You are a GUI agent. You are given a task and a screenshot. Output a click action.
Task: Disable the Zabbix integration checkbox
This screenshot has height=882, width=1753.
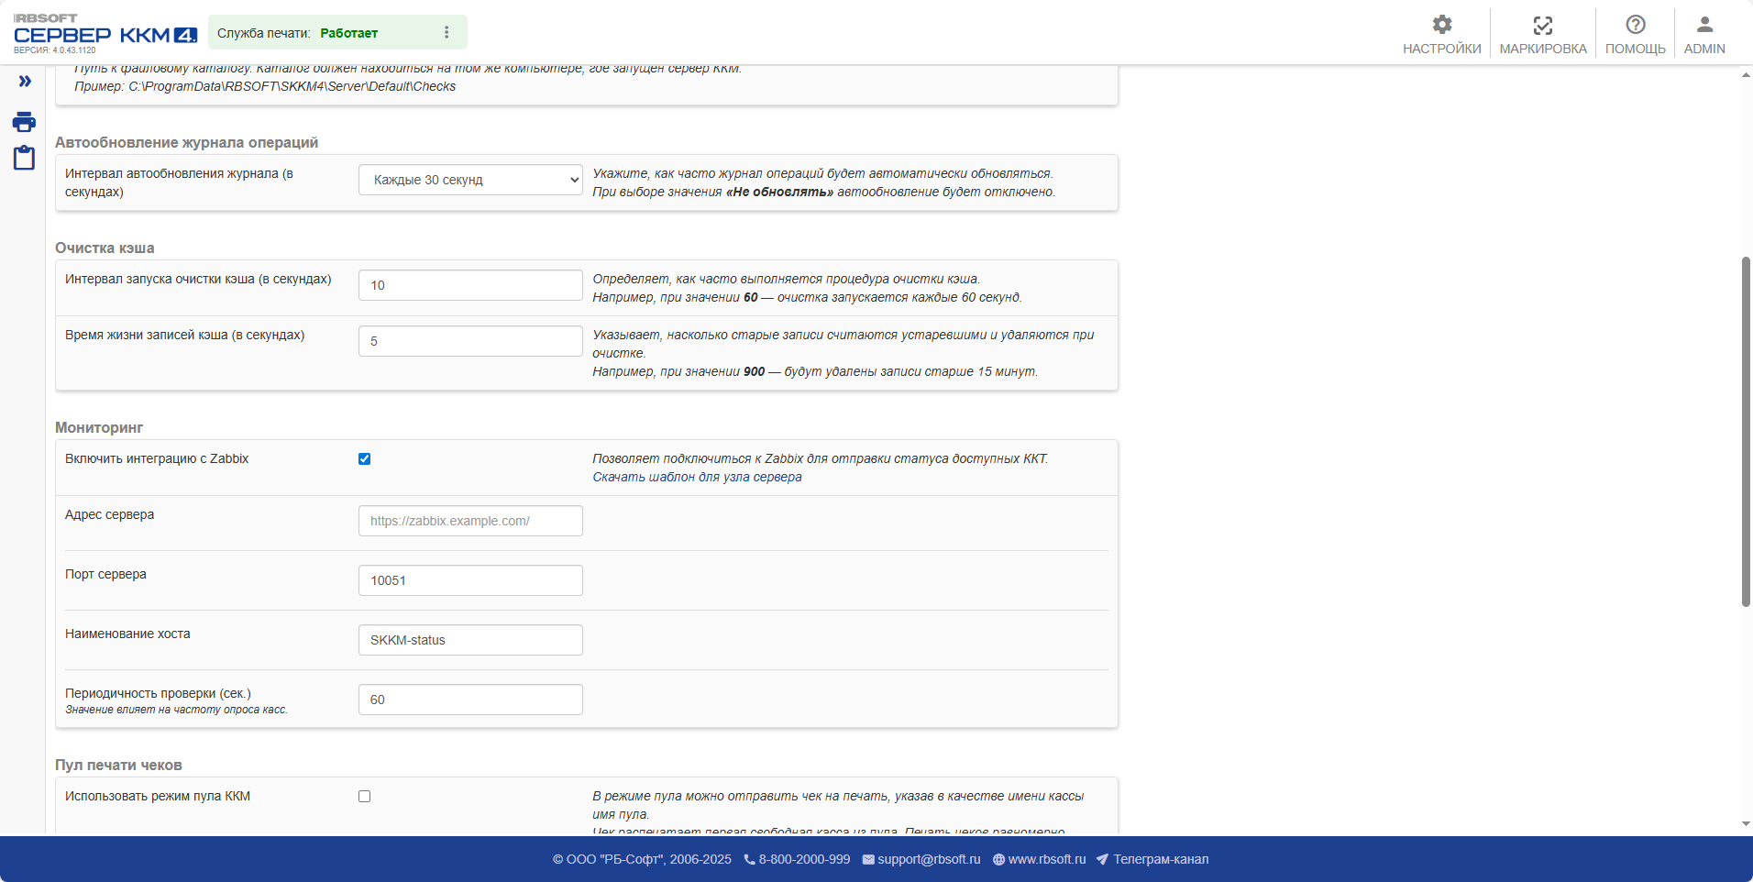364,459
